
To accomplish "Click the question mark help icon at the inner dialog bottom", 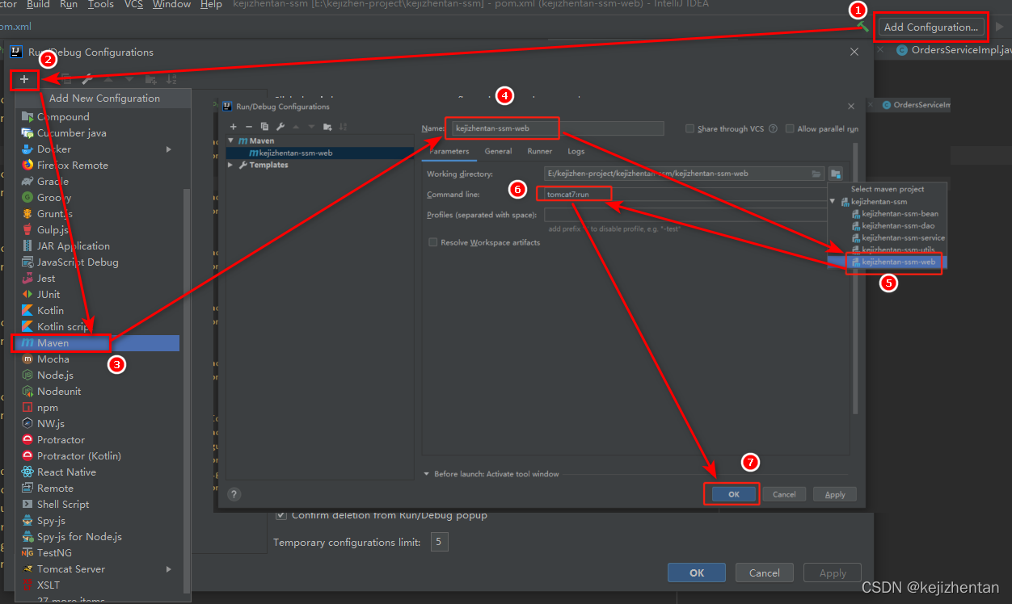I will [234, 494].
